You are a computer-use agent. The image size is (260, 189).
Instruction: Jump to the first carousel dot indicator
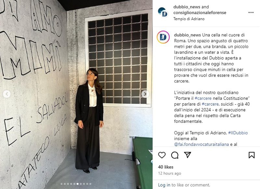(x=61, y=184)
